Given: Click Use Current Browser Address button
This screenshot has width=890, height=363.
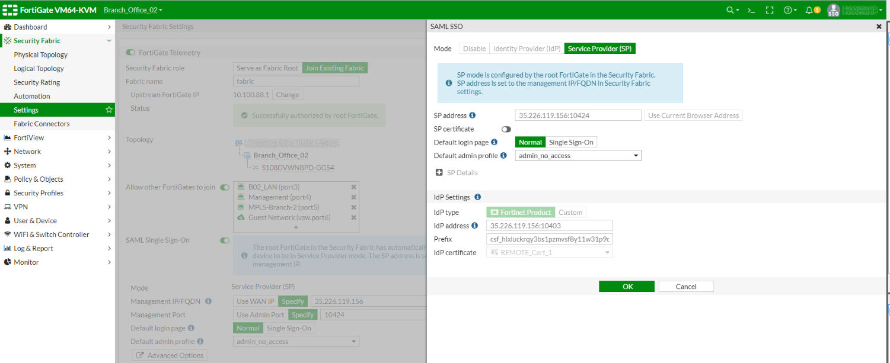Looking at the screenshot, I should (694, 115).
